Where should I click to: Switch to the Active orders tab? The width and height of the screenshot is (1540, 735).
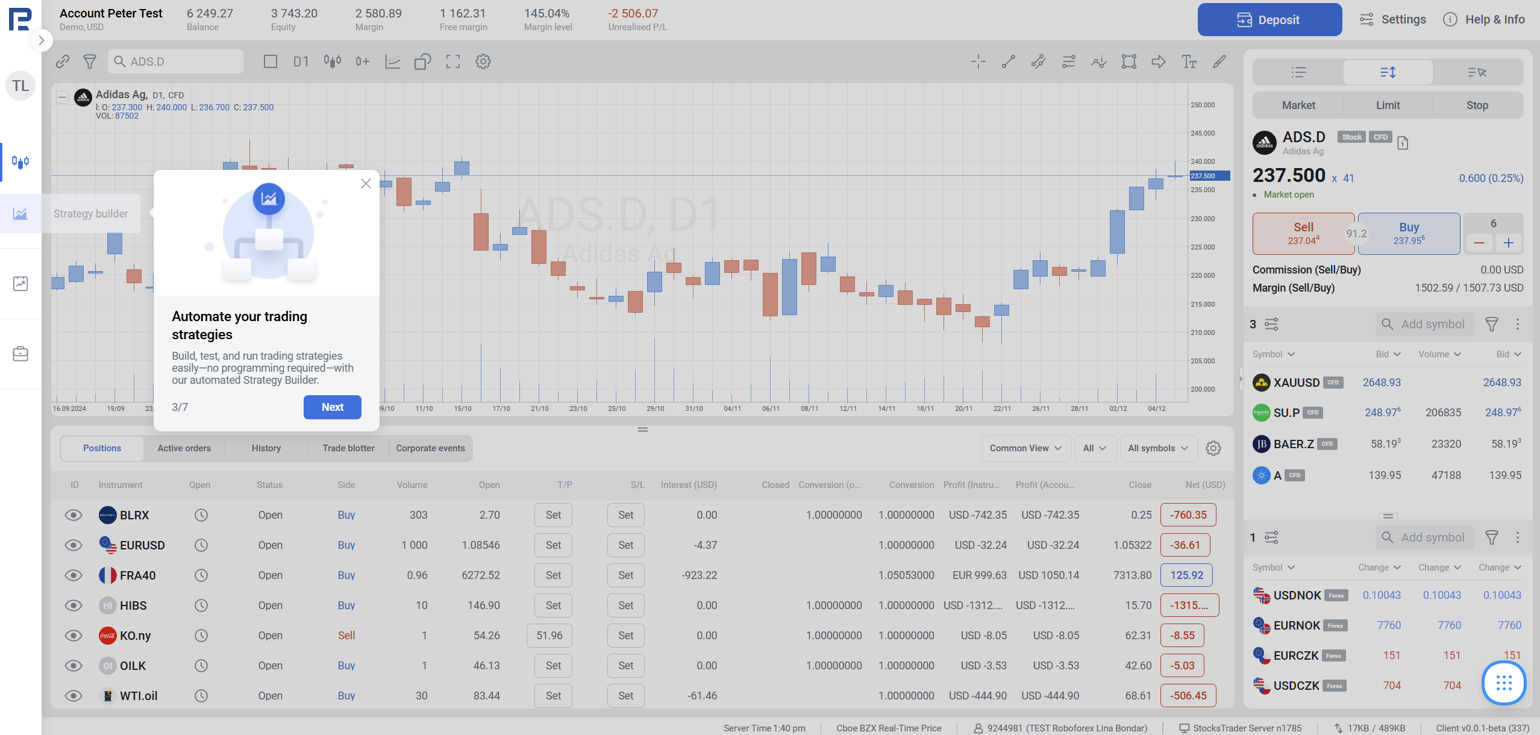tap(184, 448)
